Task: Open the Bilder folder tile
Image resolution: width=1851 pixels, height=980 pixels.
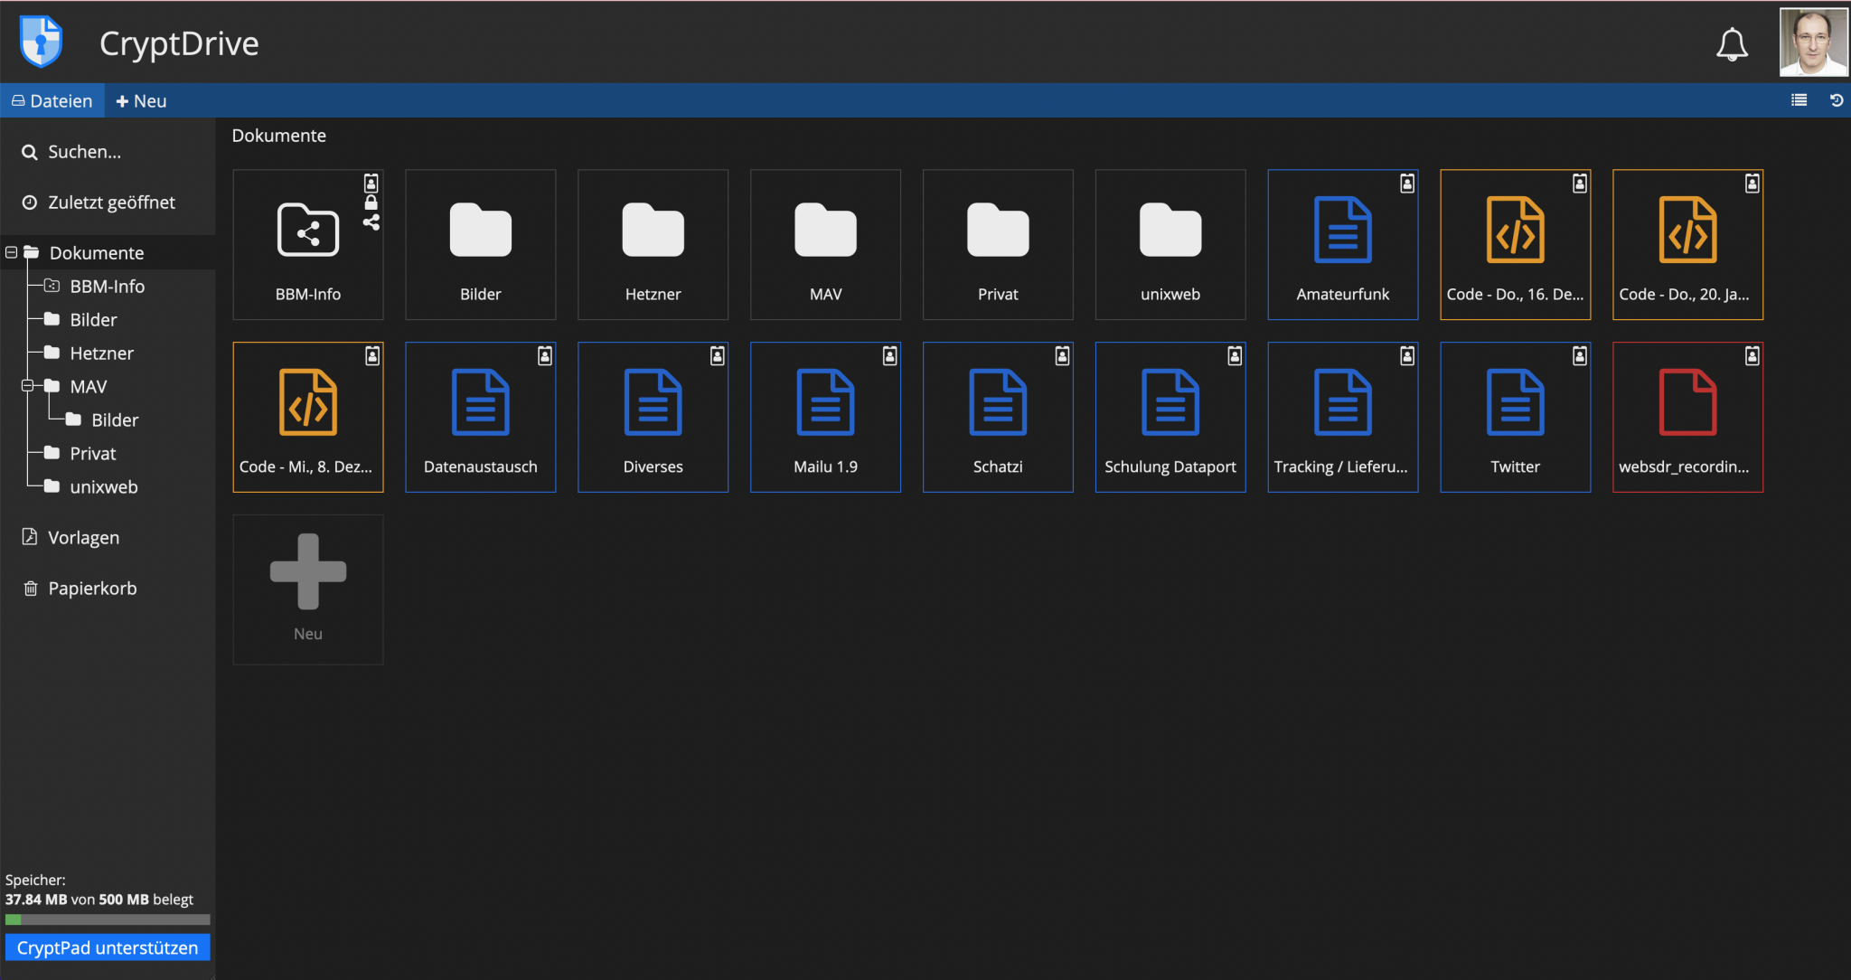Action: coord(481,245)
